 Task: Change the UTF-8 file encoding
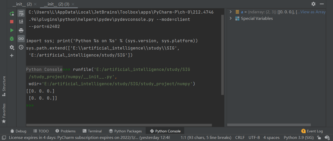(254, 138)
